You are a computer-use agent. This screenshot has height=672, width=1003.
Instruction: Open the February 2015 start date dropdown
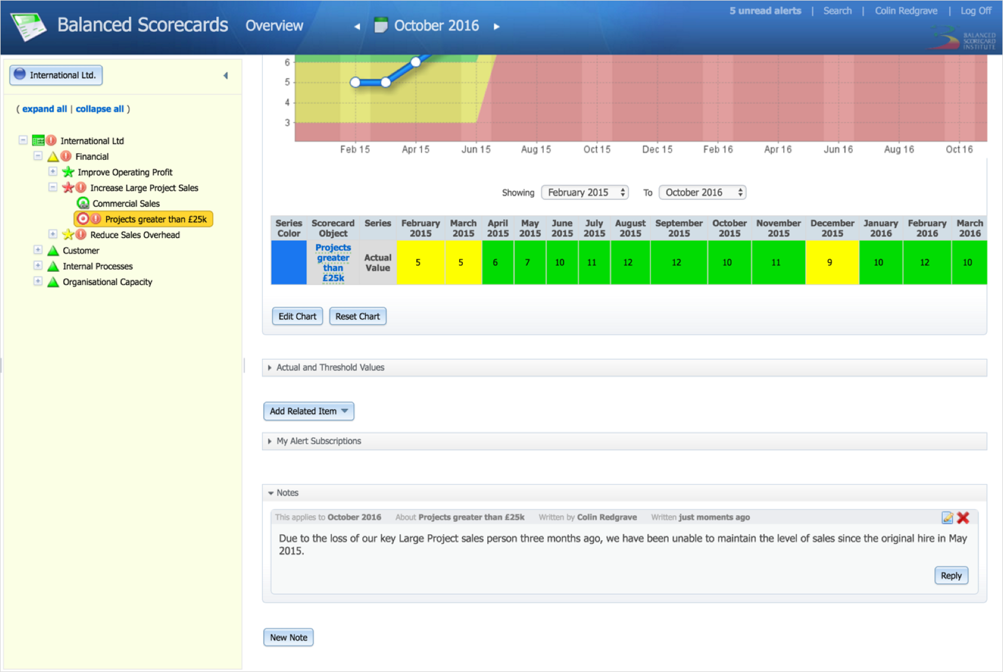tap(584, 193)
